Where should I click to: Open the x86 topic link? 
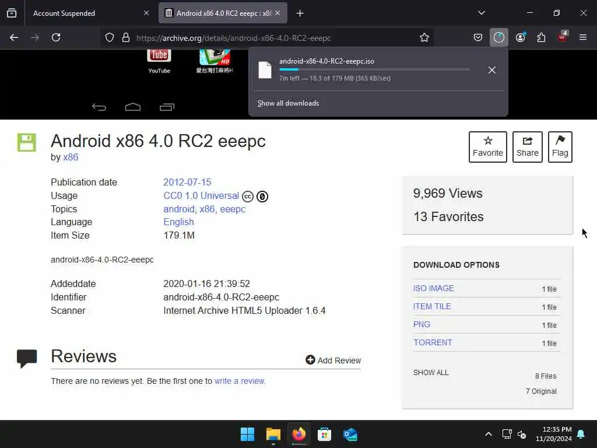207,209
